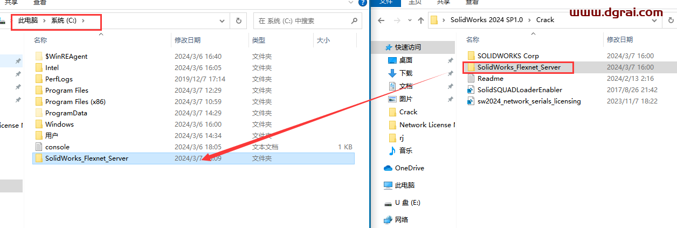Select the PerfLogs folder icon

38,79
